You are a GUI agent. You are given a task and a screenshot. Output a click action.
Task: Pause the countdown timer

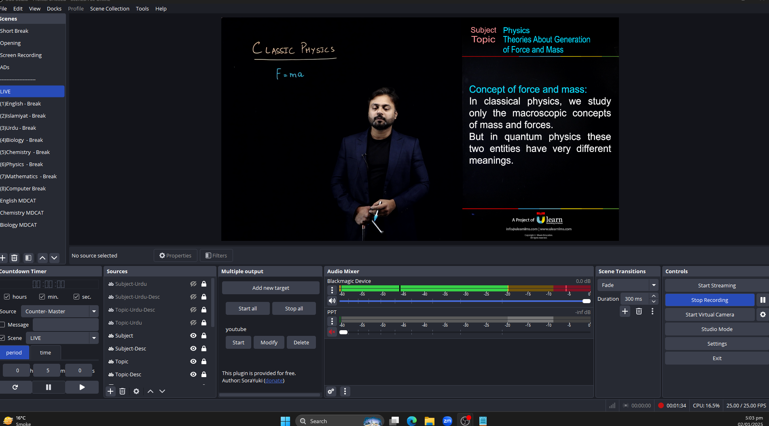click(49, 387)
